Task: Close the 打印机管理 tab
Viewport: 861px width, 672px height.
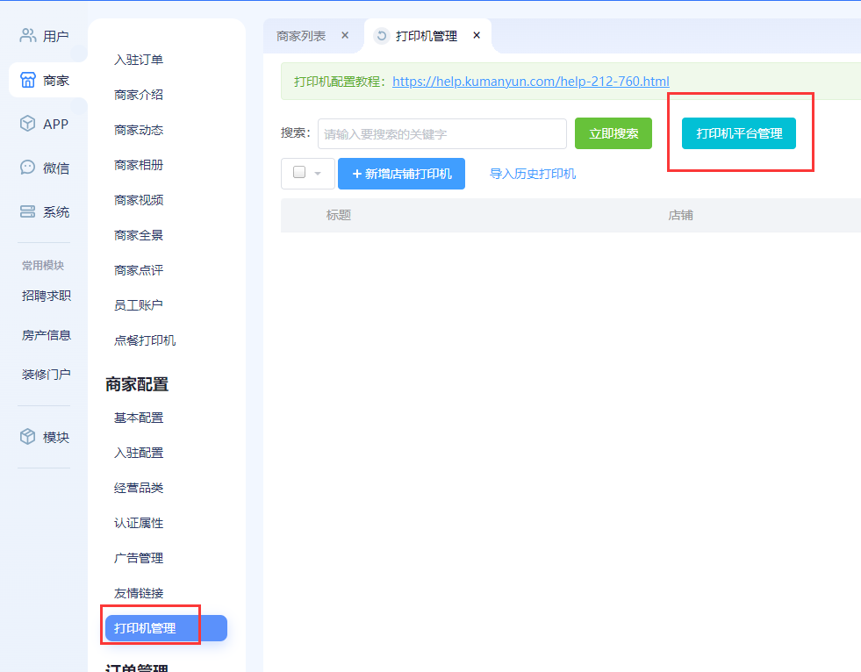Action: [x=477, y=36]
